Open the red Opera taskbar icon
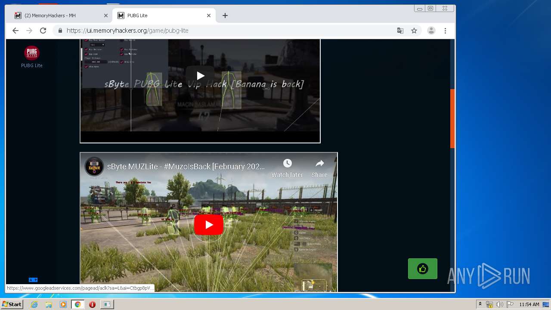This screenshot has width=551, height=310. click(x=92, y=304)
